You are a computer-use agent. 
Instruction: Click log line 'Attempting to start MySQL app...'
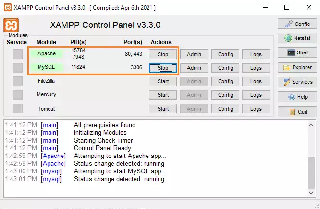click(x=120, y=171)
